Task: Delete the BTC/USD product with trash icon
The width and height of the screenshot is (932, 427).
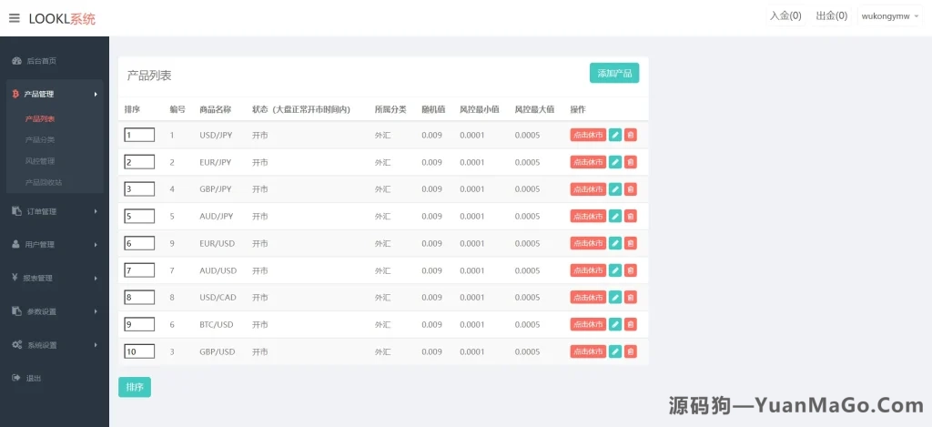Action: (x=631, y=324)
